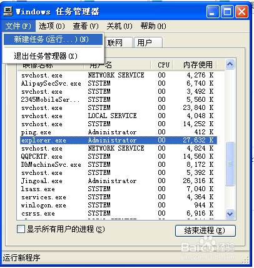254x268 pixels.
Task: Maximize the Task Manager window
Action: click(227, 11)
